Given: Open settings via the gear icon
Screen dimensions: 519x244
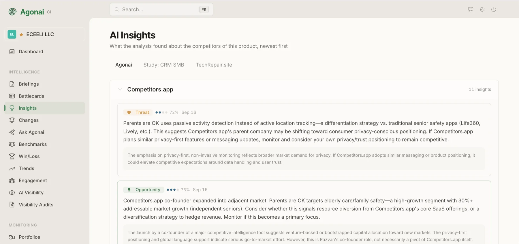Looking at the screenshot, I should pyautogui.click(x=482, y=9).
